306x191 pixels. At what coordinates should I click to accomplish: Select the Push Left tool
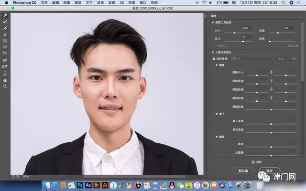click(5, 53)
